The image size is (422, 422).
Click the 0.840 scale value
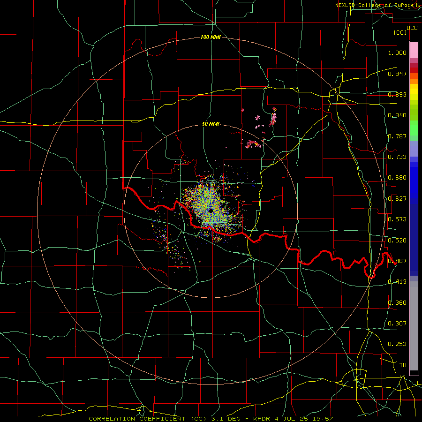(397, 115)
